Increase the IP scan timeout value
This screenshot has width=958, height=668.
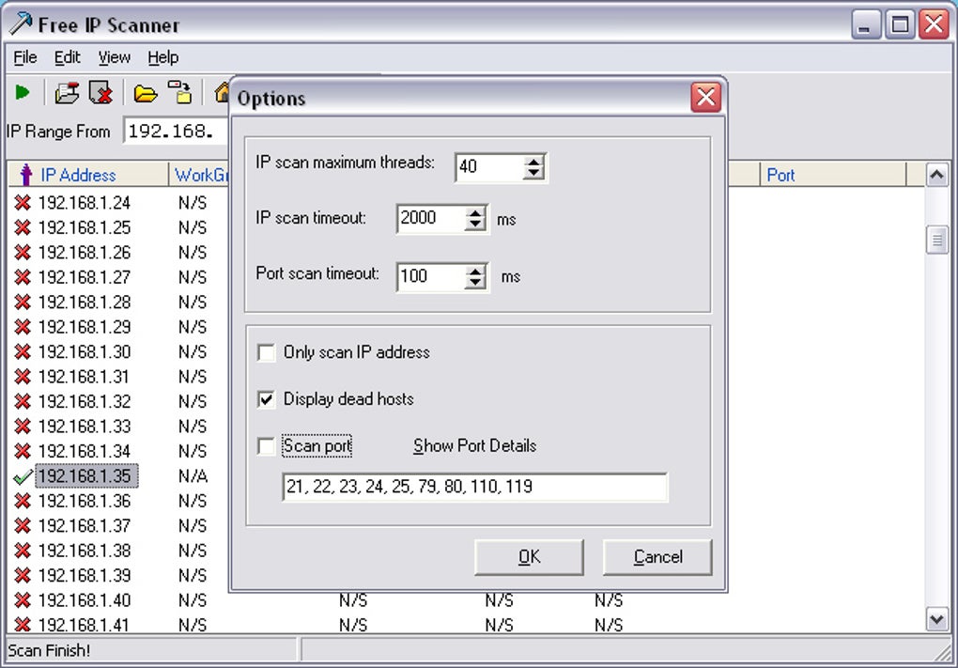point(474,213)
